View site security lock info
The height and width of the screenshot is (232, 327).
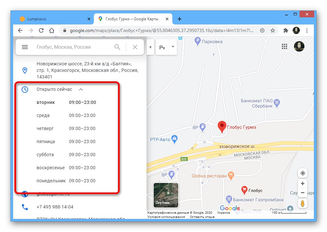point(65,30)
